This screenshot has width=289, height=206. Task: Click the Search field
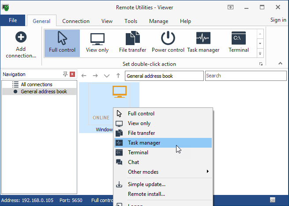246,76
